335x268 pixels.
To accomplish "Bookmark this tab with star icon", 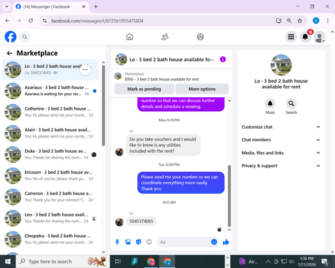I will coord(299,21).
